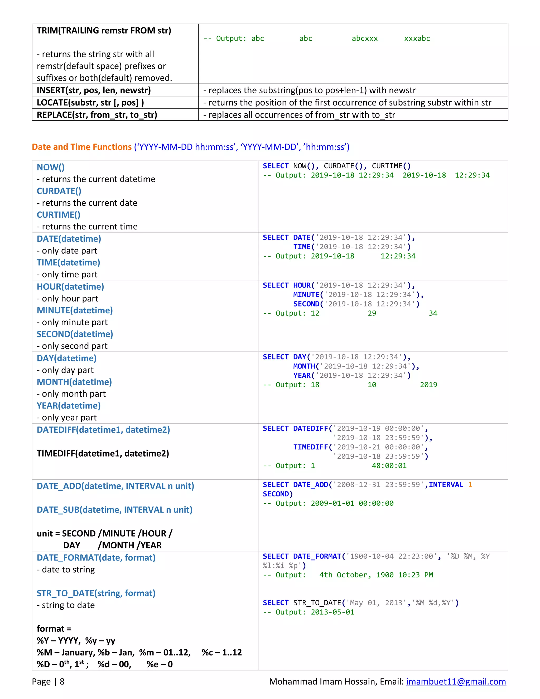This screenshot has width=540, height=699.
Task: Click the MONTH(datetime) function heading
Action: point(74,382)
